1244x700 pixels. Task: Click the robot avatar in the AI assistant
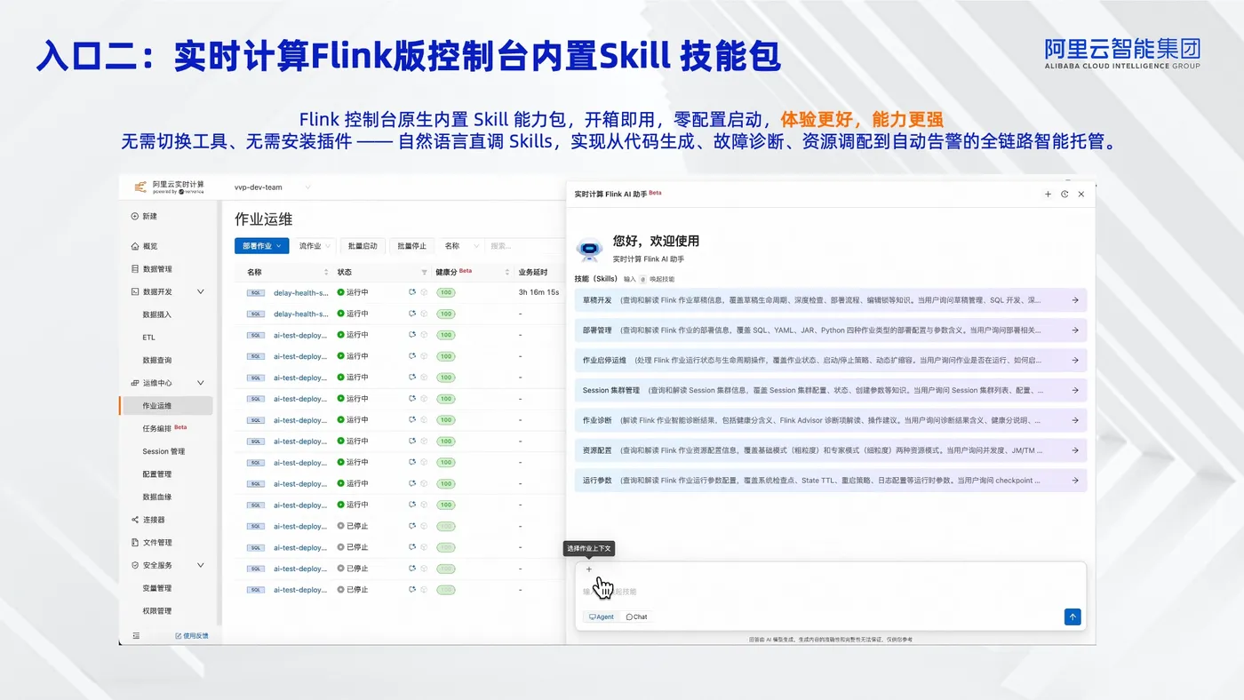pyautogui.click(x=589, y=250)
